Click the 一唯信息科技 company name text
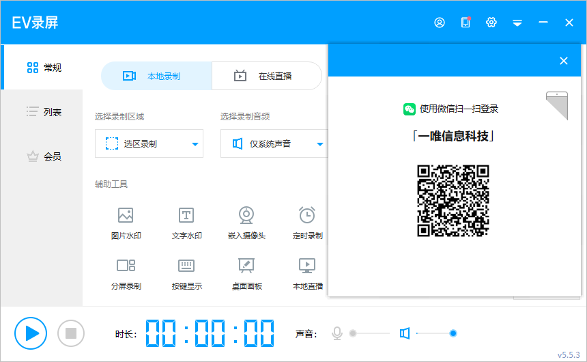This screenshot has width=587, height=362. coord(453,136)
